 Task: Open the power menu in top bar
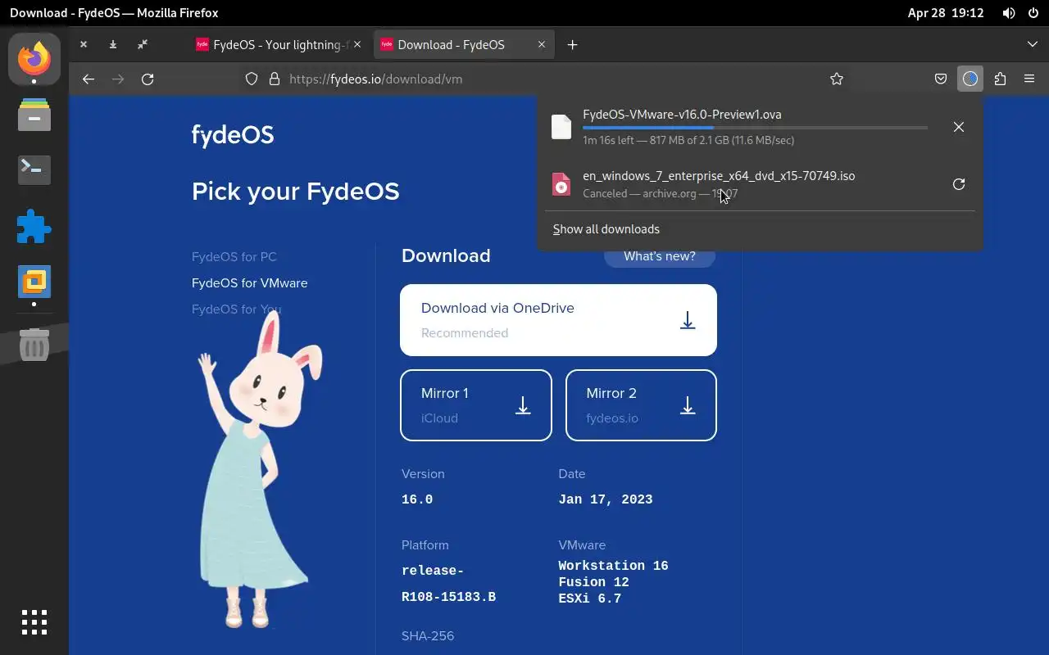tap(1033, 13)
